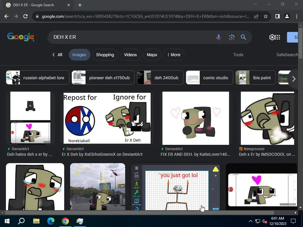Click the URL address bar
Viewport: 303px width, 227px height.
tap(145, 17)
